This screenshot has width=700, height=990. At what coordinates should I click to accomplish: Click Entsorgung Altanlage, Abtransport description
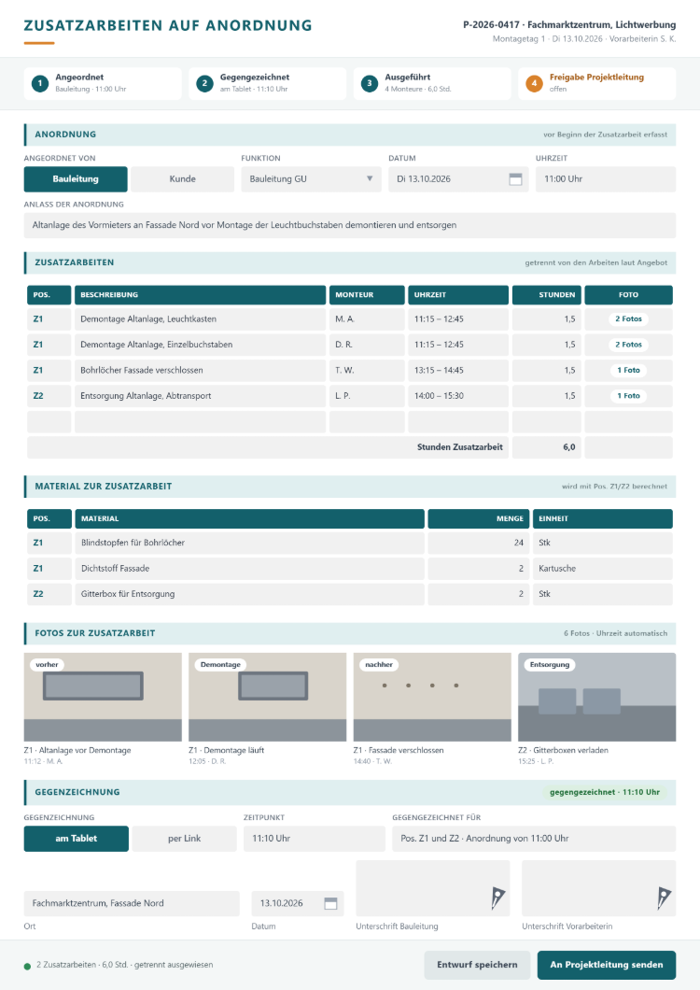(x=200, y=396)
